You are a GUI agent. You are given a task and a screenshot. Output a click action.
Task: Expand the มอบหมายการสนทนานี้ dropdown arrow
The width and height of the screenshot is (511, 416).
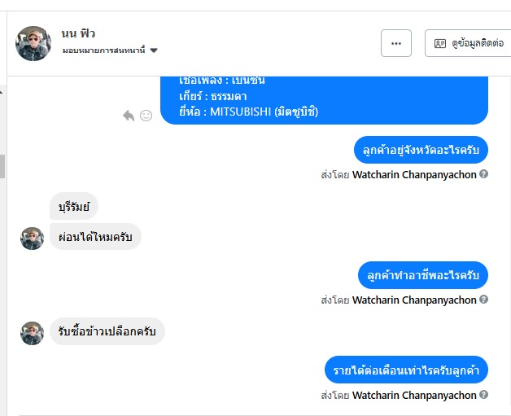(x=154, y=50)
